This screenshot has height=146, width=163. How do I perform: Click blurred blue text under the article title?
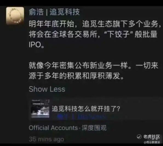(x=81, y=117)
